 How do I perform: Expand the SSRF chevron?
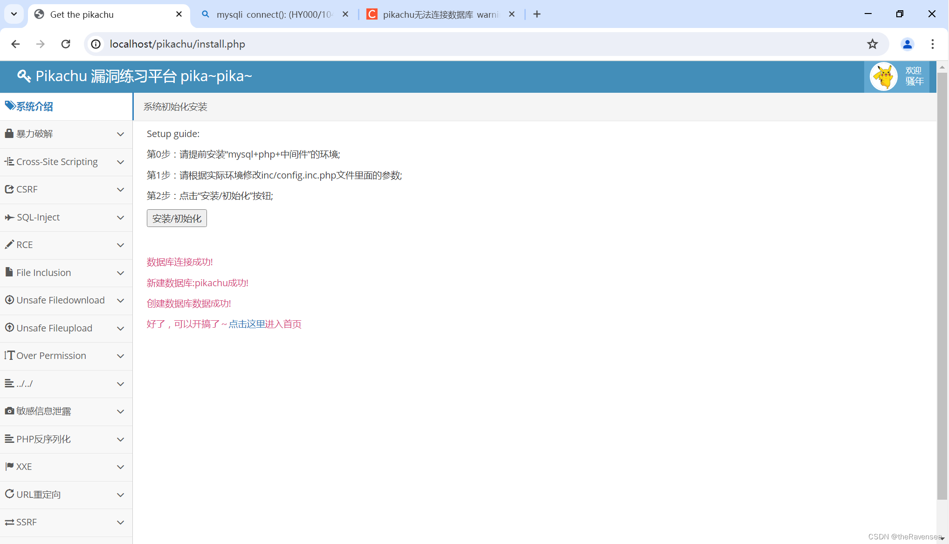[x=120, y=523]
